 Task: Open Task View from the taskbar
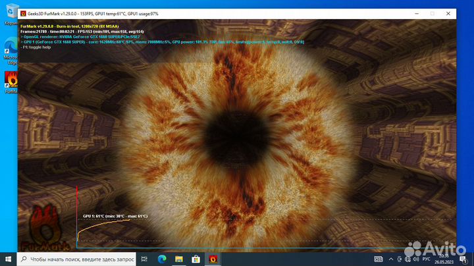click(144, 259)
